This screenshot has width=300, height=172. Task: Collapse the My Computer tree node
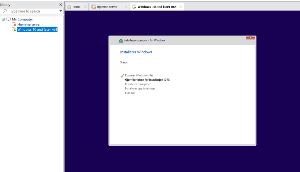(x=4, y=20)
